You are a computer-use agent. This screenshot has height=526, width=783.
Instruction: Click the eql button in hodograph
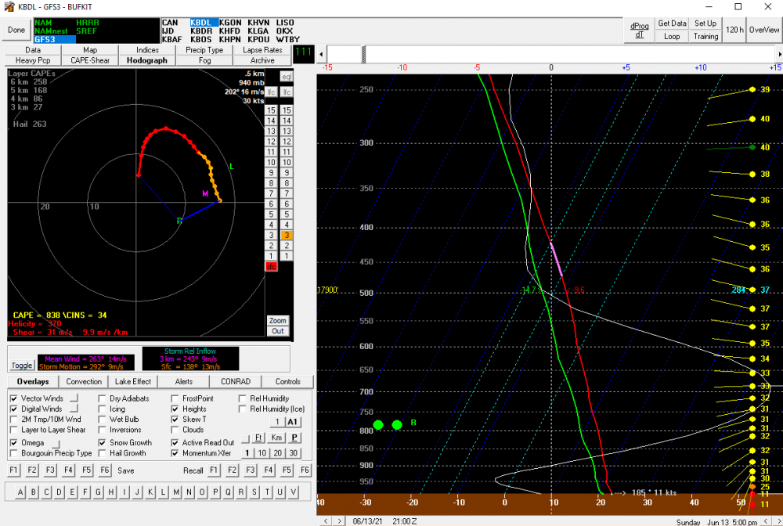click(287, 77)
